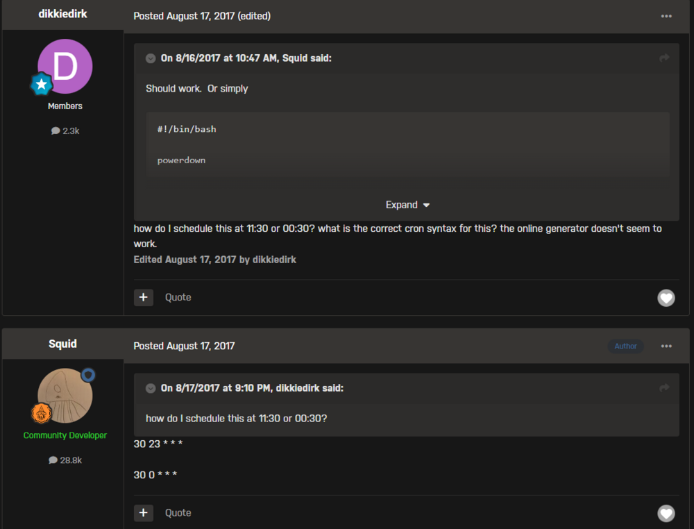Open options menu on dikkiedirk's post
Viewport: 694px width, 529px height.
pos(666,17)
